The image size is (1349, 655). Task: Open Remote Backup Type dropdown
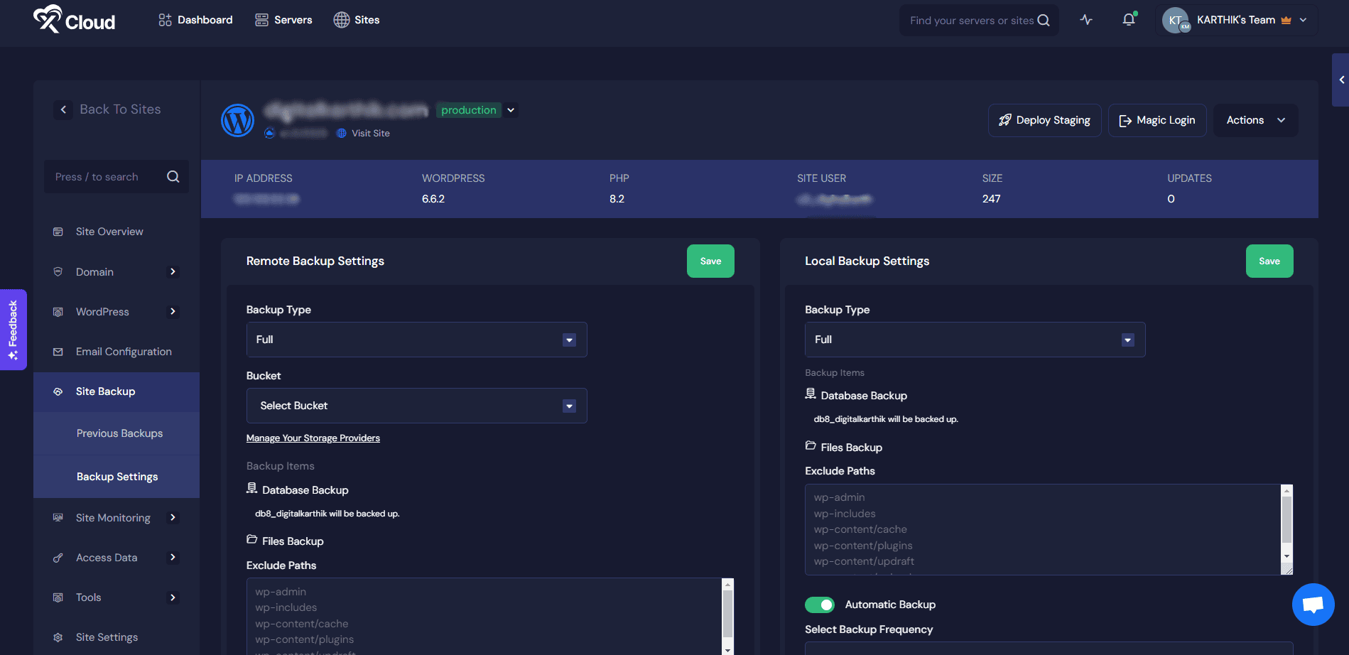point(417,340)
